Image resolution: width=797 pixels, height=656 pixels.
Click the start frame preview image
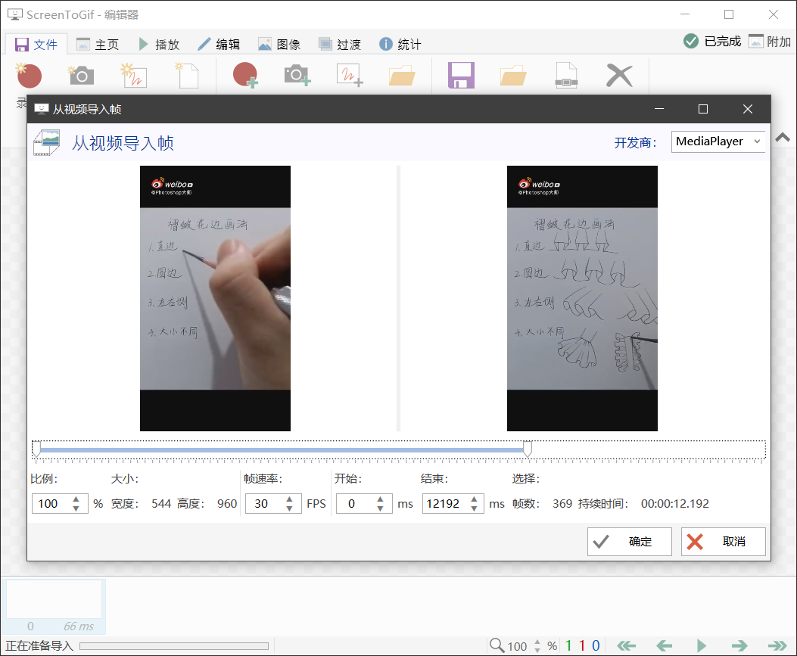215,298
